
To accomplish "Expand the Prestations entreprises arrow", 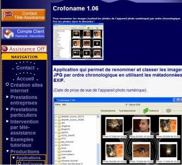I will tap(7, 97).
